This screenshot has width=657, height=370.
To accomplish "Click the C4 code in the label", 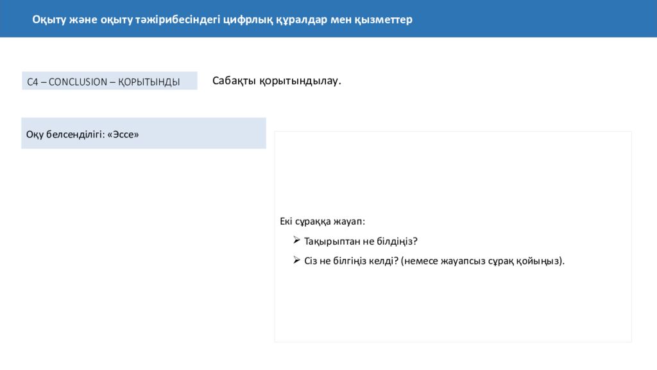I will pos(33,82).
